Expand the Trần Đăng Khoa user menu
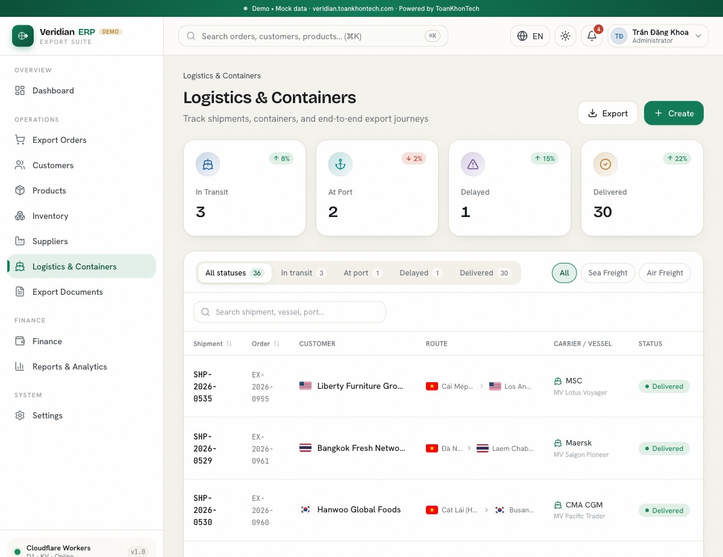The image size is (723, 557). point(657,36)
